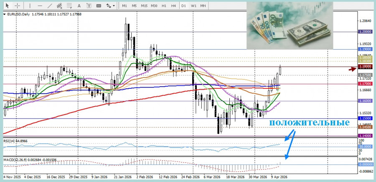Click the 1.17500 price level label
Image resolution: width=376 pixels, height=182 pixels.
[365, 75]
